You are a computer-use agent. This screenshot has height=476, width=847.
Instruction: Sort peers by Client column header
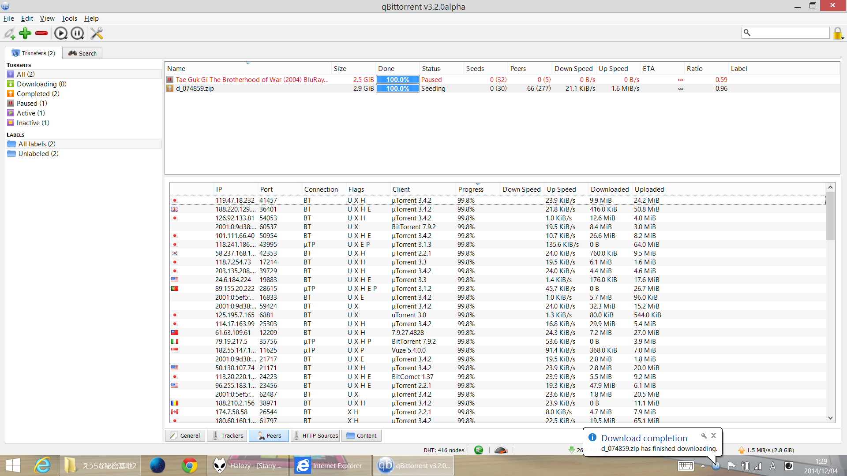coord(423,189)
